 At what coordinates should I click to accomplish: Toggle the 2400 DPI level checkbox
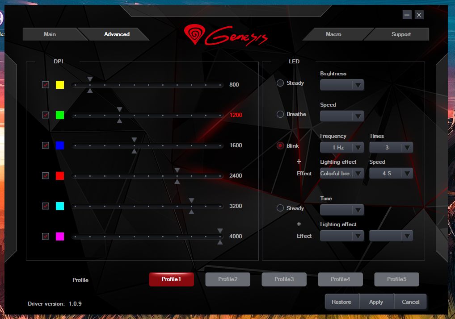click(x=45, y=176)
